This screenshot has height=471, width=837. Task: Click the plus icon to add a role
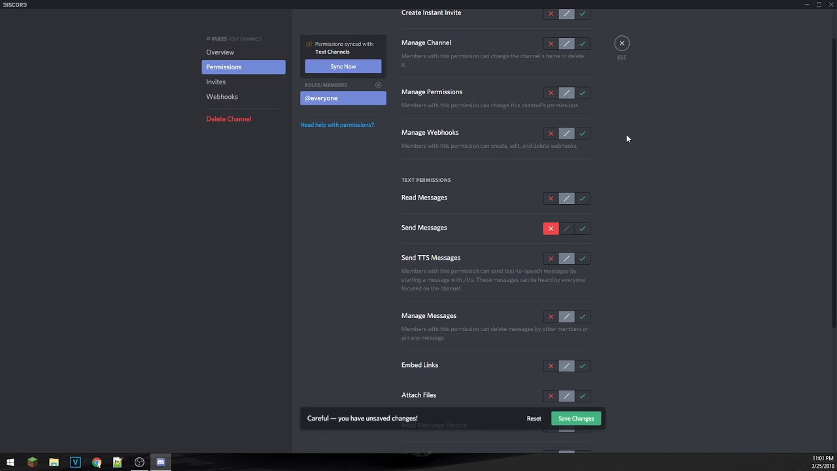(378, 84)
